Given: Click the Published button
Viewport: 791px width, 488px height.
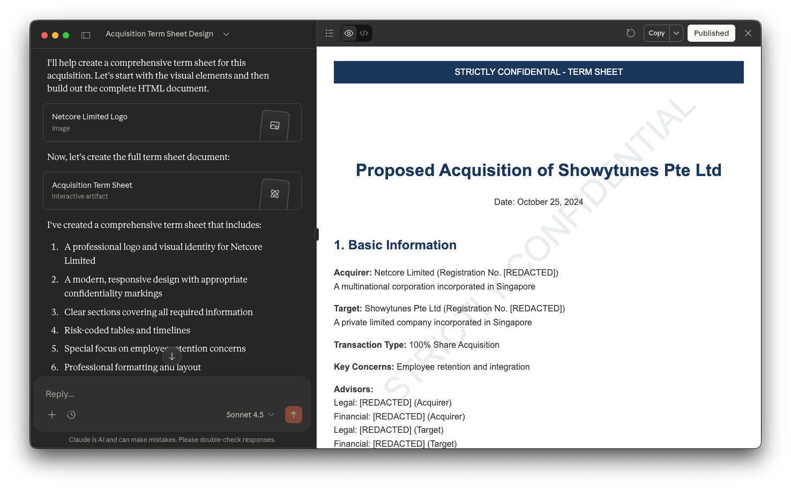Looking at the screenshot, I should [x=711, y=33].
